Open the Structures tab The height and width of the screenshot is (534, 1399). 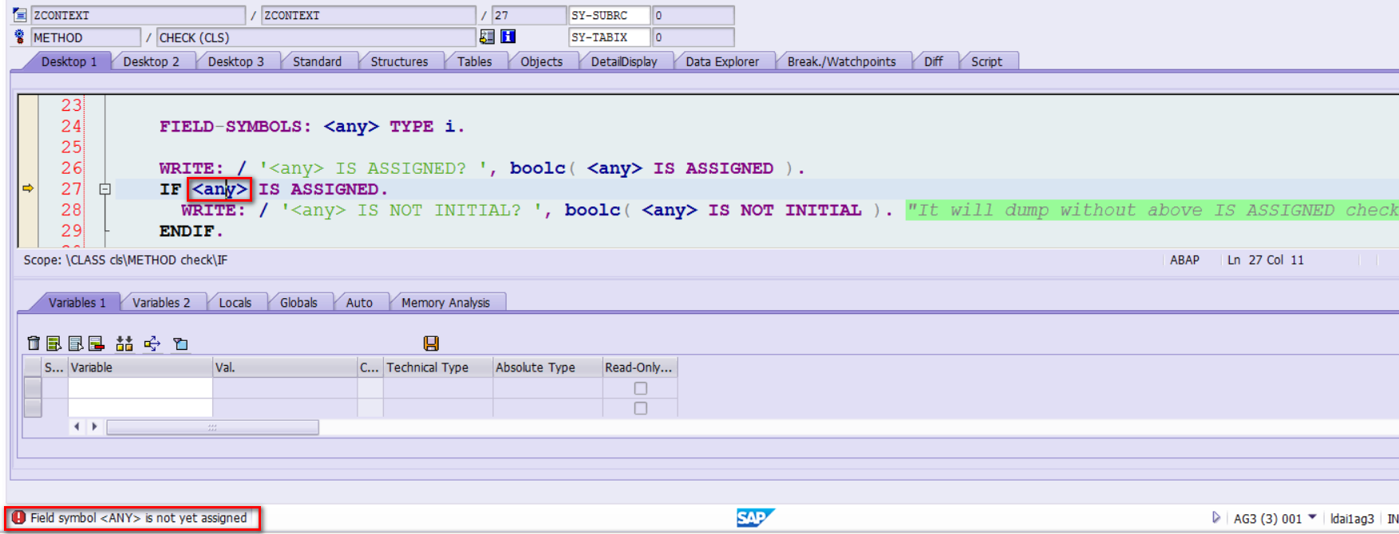[x=399, y=61]
